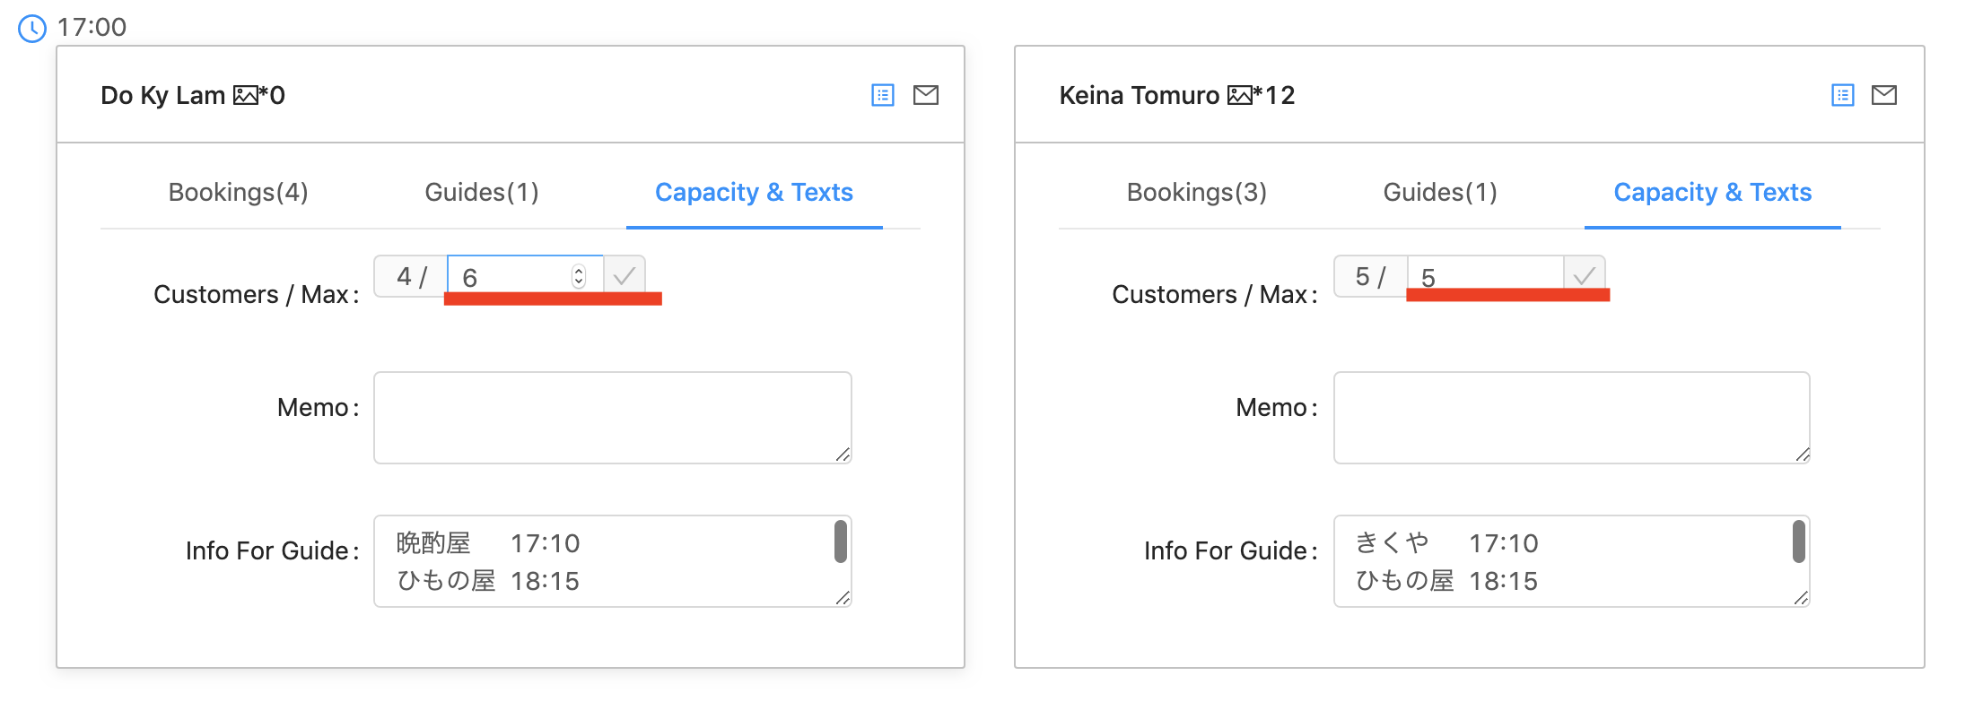Click the Memo text area for Do Ky Lam
The height and width of the screenshot is (719, 1974).
[x=612, y=418]
